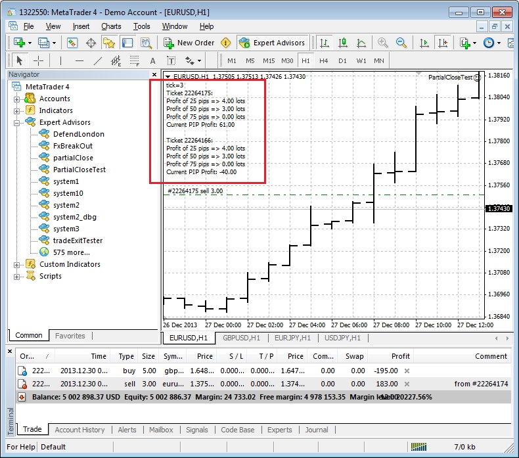Click the Zoom In magnifier icon
The width and height of the screenshot is (519, 458).
click(382, 43)
